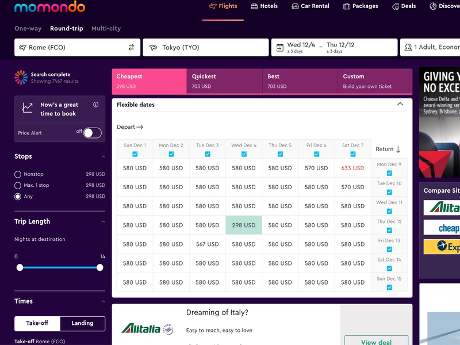Open the Car Rental navigation link
460x345 pixels.
click(310, 6)
